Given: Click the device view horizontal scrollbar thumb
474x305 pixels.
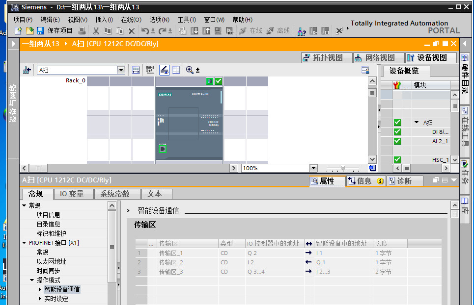Looking at the screenshot, I should 38,168.
